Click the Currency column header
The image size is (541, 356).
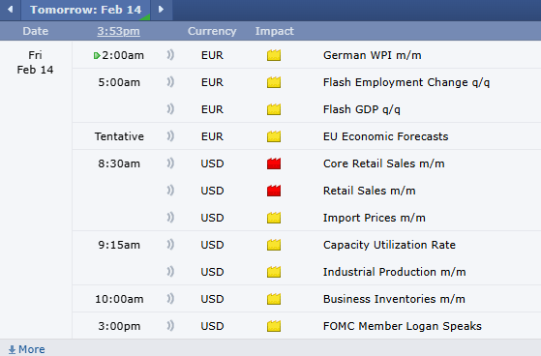coord(212,31)
